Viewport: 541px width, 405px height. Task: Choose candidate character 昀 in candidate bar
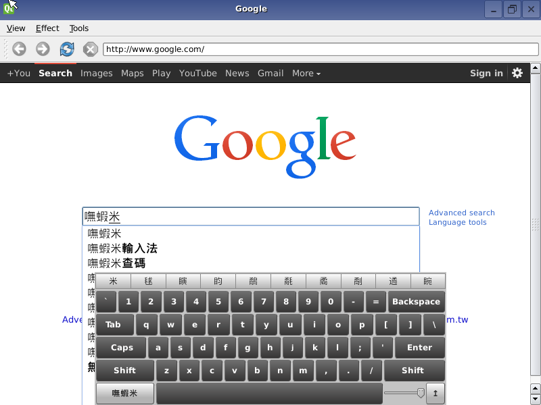point(218,281)
